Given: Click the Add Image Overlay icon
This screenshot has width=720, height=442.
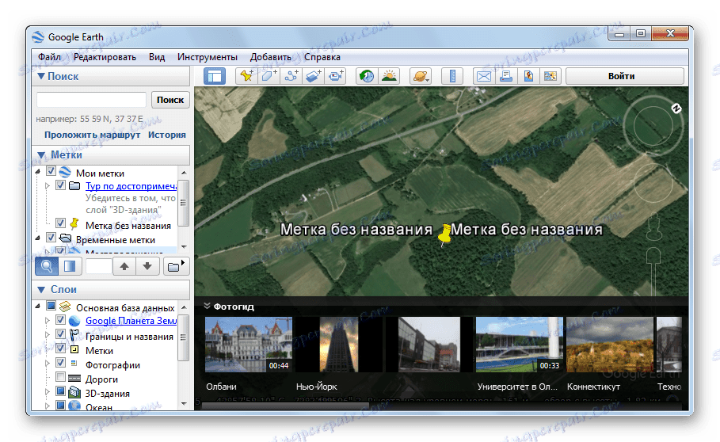Looking at the screenshot, I should 314,77.
